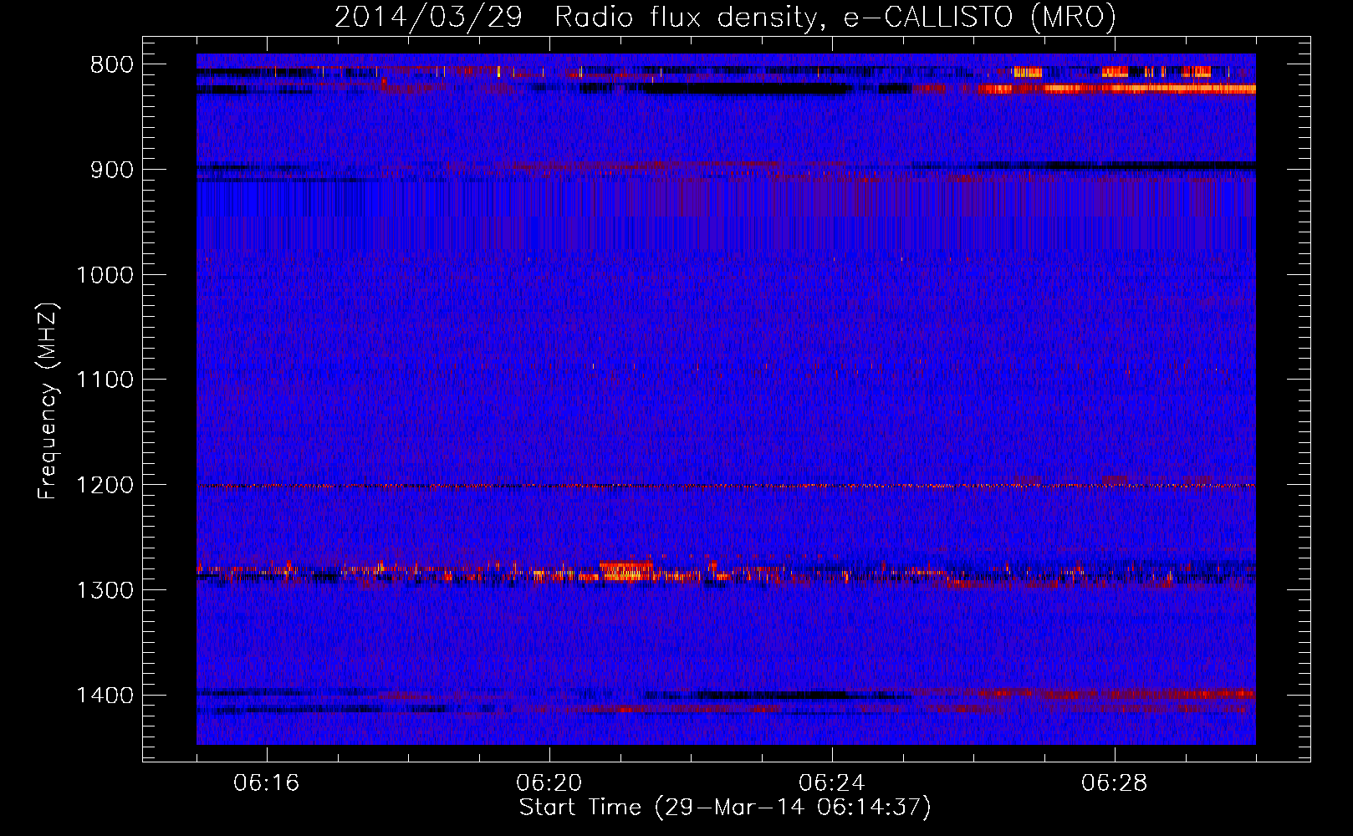
Task: Select the 1100 frequency axis label
Action: [105, 380]
